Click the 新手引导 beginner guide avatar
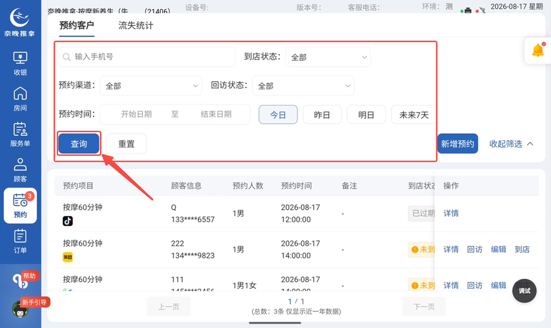Viewport: 551px width, 328px height. 20,309
